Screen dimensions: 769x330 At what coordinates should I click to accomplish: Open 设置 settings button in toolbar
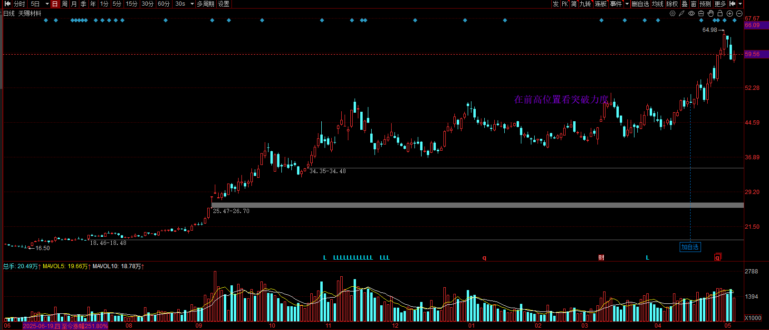coord(224,4)
